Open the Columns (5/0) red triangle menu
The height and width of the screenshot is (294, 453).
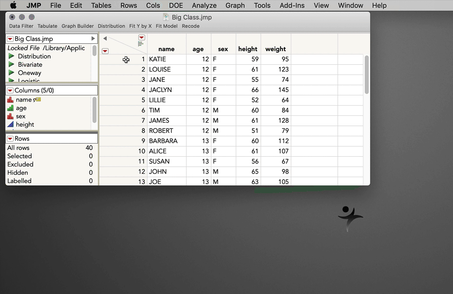(x=10, y=91)
